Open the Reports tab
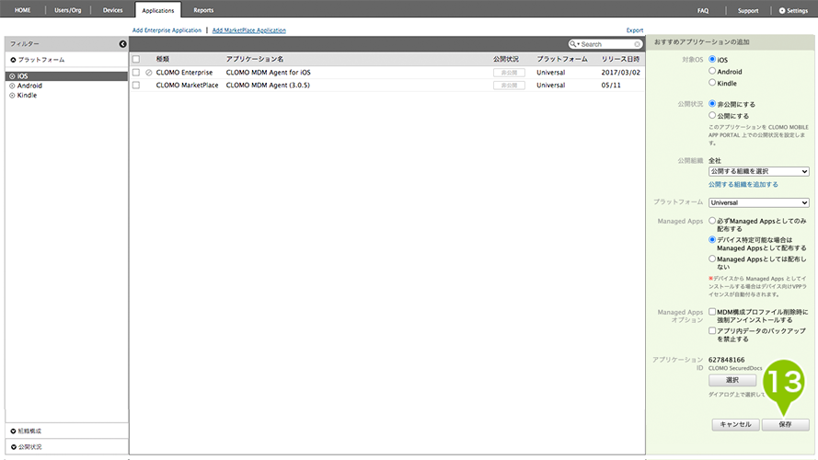The width and height of the screenshot is (818, 460). [x=203, y=10]
